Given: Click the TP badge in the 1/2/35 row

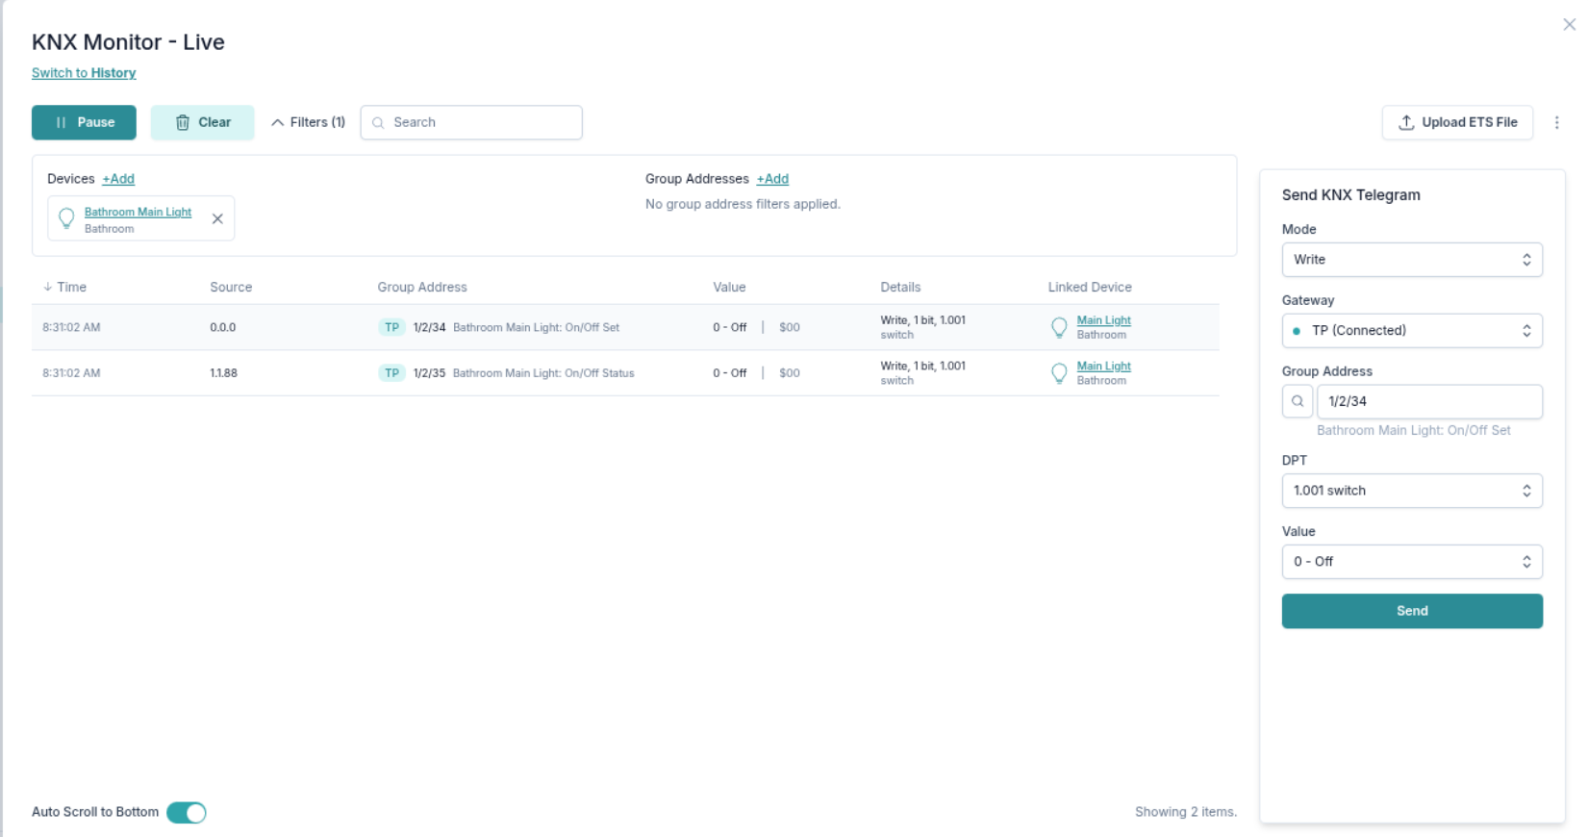Looking at the screenshot, I should pyautogui.click(x=391, y=373).
